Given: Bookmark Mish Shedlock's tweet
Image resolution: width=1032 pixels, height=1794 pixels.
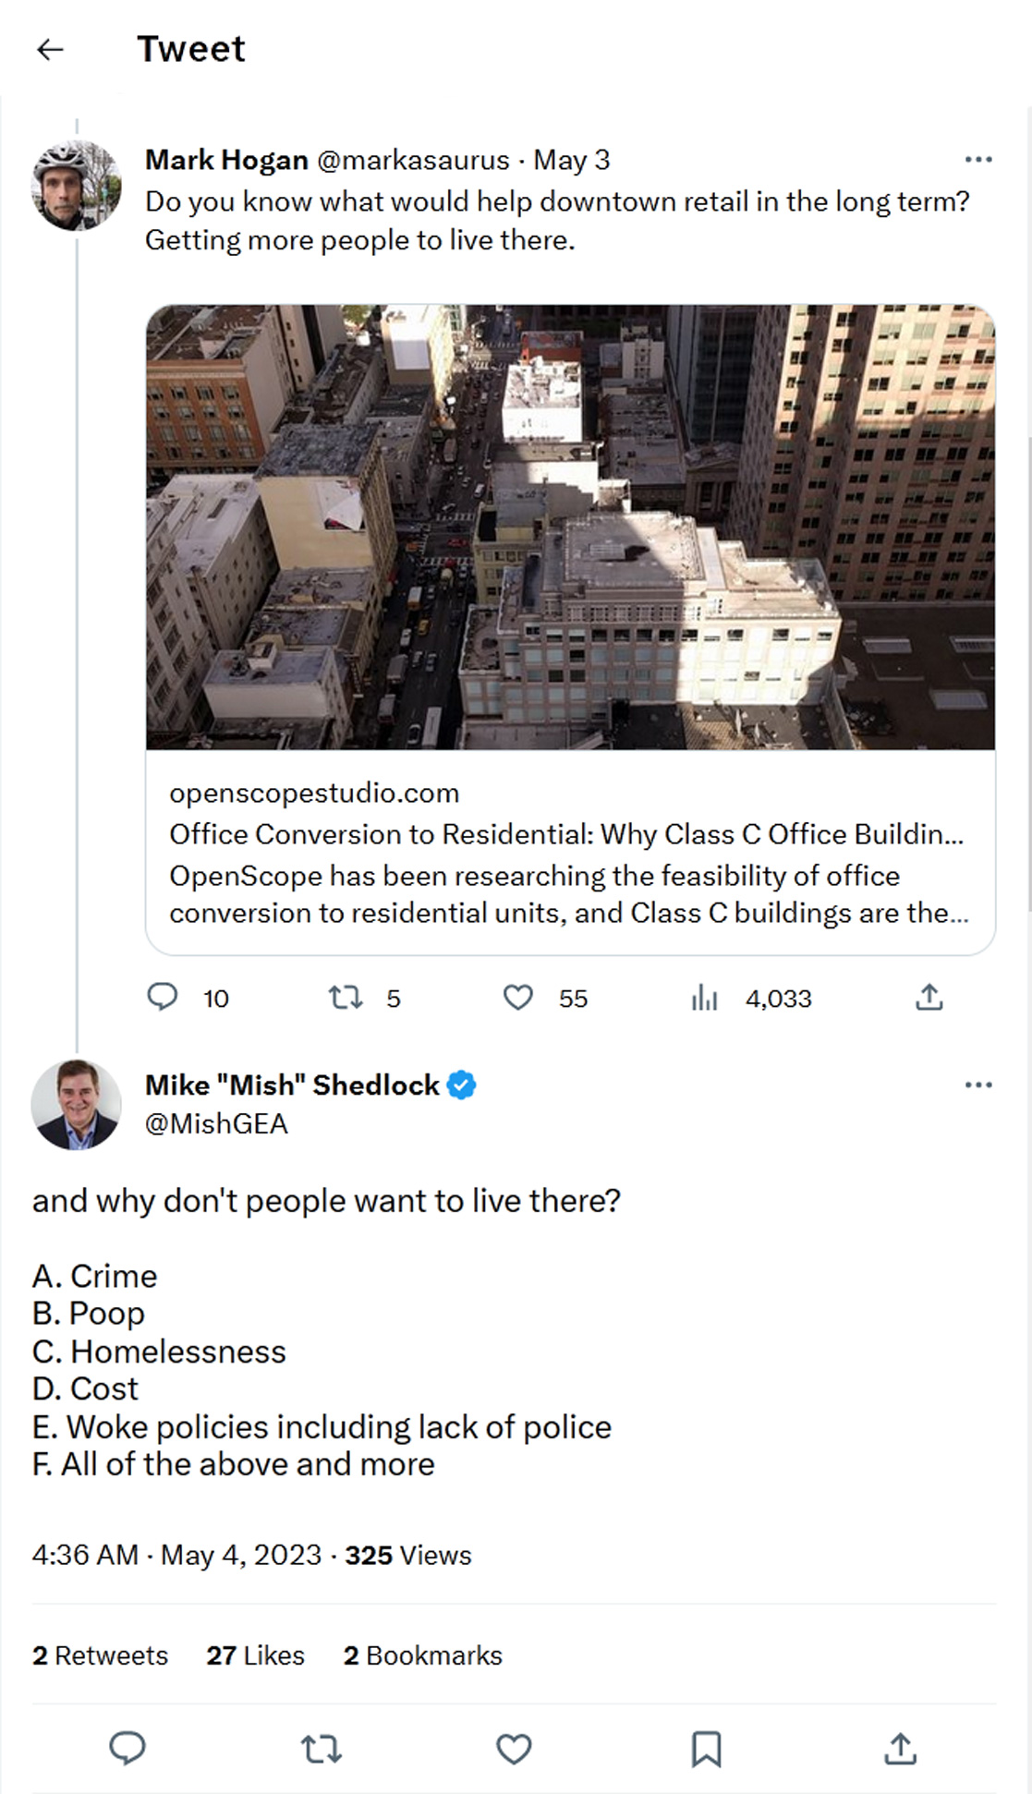Looking at the screenshot, I should [707, 1749].
